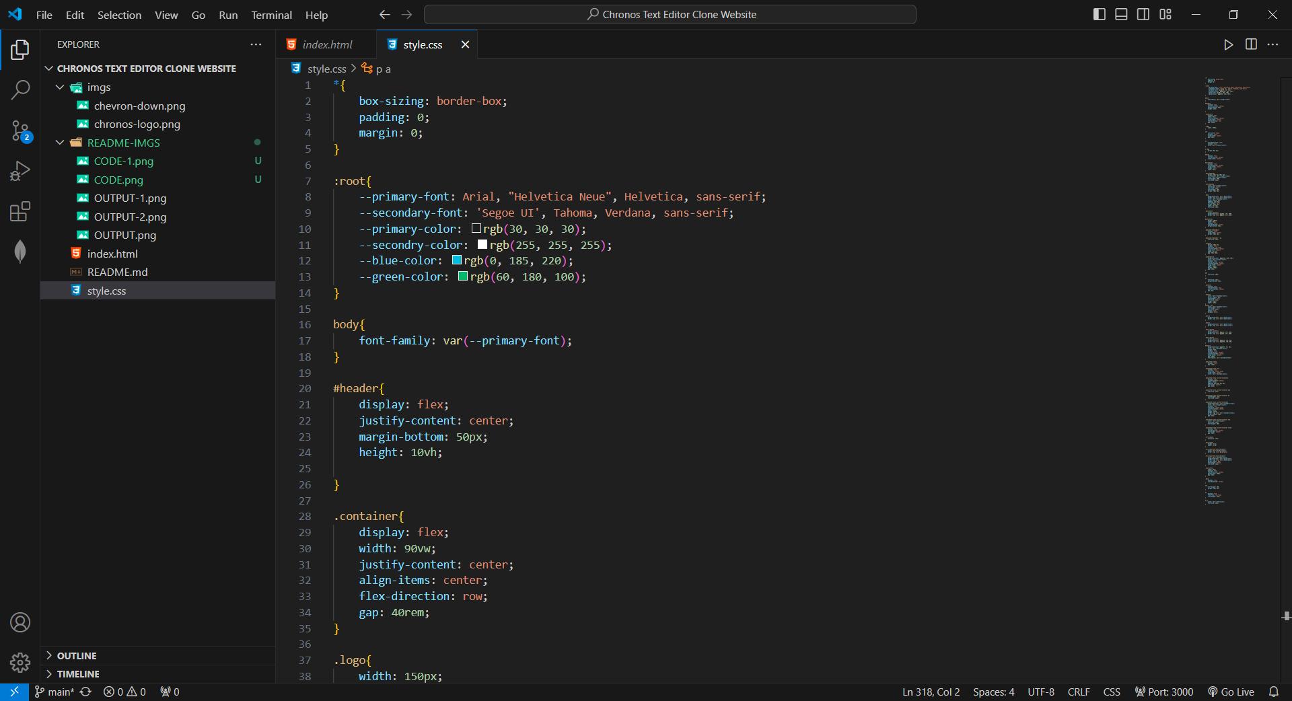
Task: Open the Search view icon
Action: [x=20, y=89]
